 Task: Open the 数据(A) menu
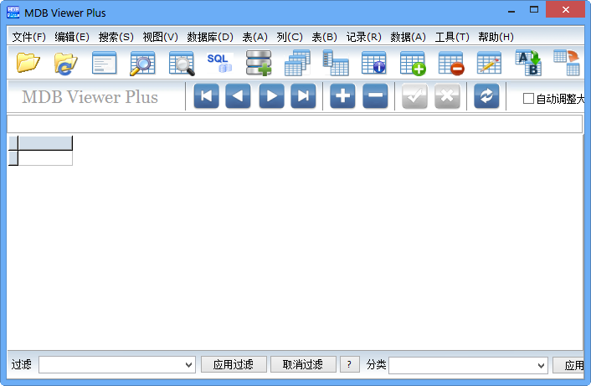(408, 37)
